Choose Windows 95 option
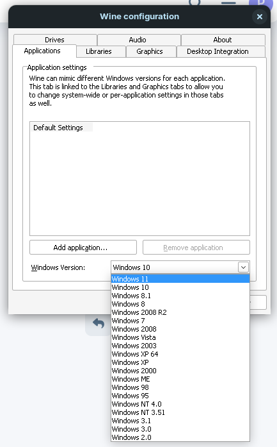Screen dimensions: 277x447 click(x=180, y=396)
